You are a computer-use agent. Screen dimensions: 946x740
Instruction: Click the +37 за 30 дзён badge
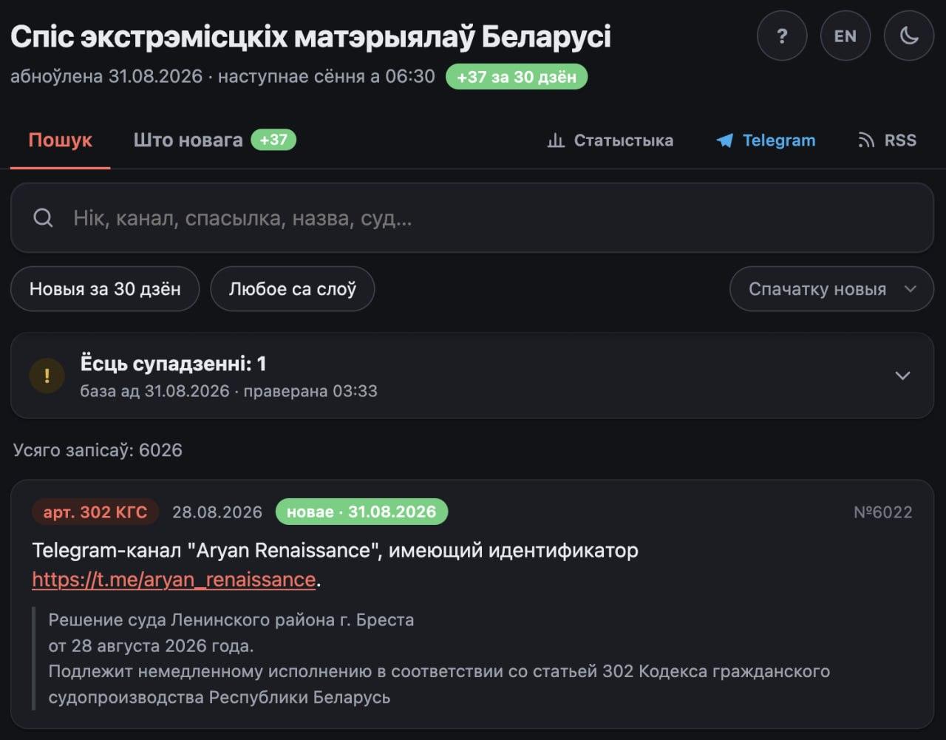pyautogui.click(x=516, y=77)
